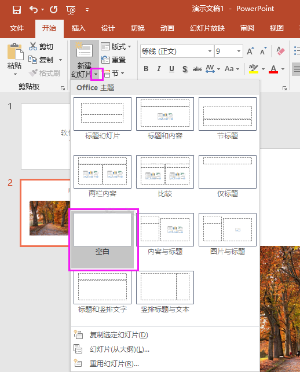Screen dimensions: 300x372
Task: Save the presentation via floppy disk icon
Action: tap(17, 10)
